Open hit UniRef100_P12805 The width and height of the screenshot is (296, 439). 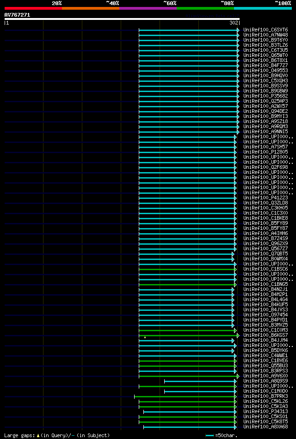[265, 152]
